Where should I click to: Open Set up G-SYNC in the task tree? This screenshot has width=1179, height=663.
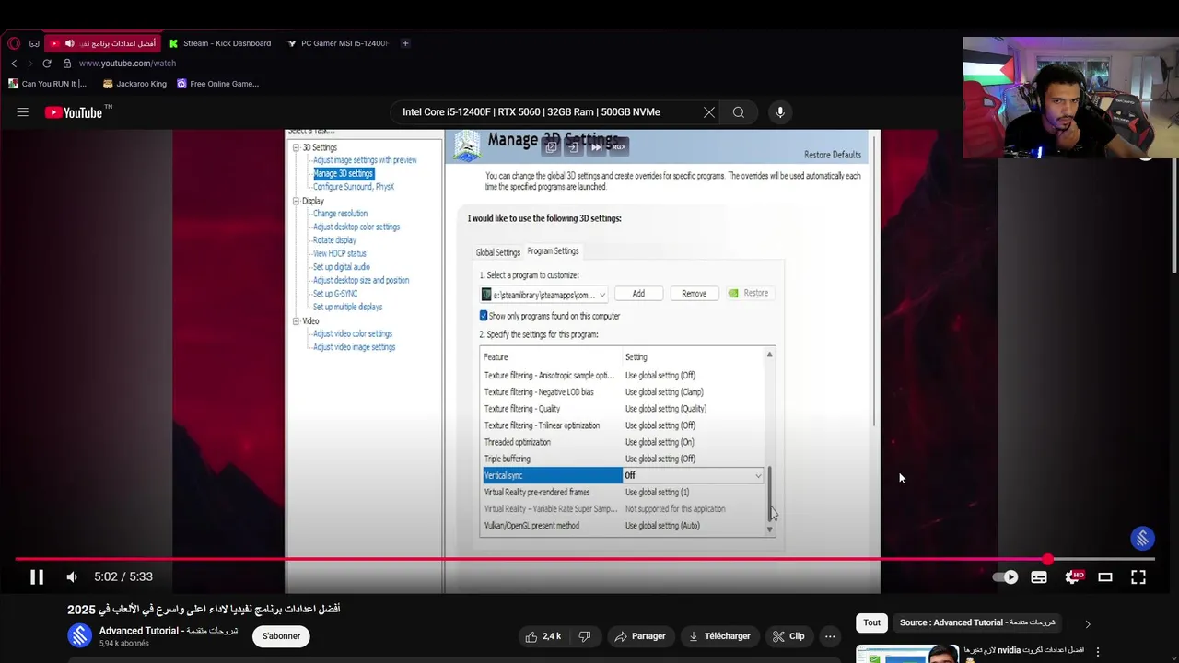pyautogui.click(x=335, y=294)
